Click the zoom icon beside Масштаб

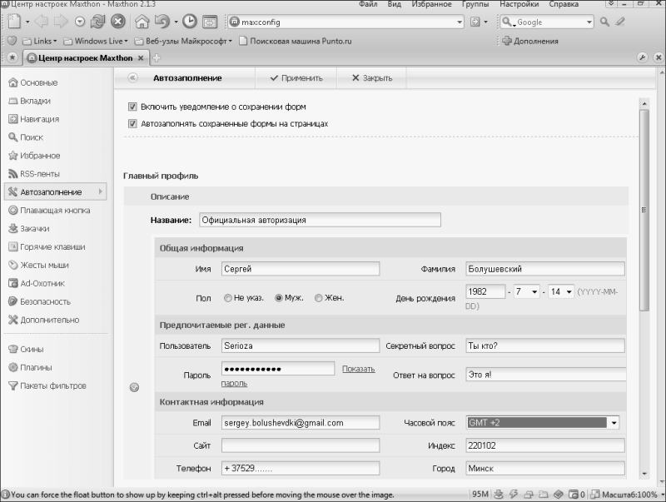coord(595,495)
